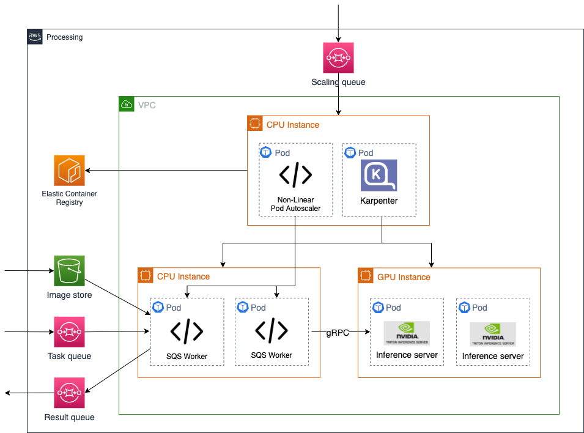Click the NVIDIA Triton Inference Server logo
Image resolution: width=584 pixels, height=433 pixels.
406,333
